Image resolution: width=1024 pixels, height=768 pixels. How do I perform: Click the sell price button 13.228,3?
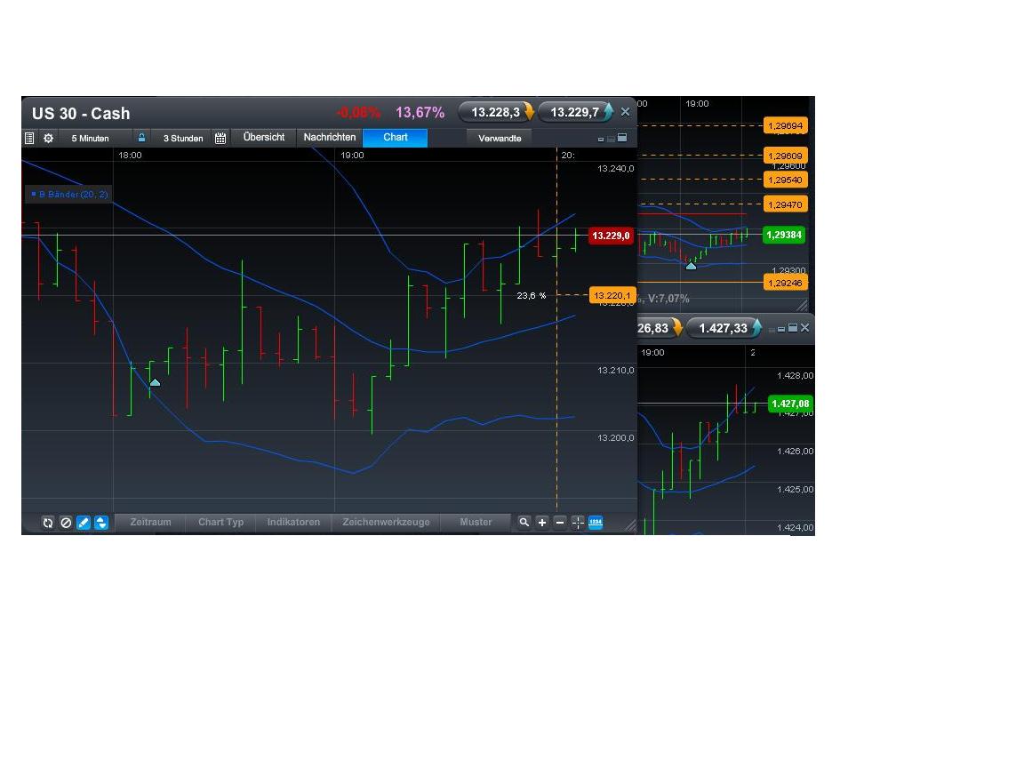pyautogui.click(x=496, y=112)
